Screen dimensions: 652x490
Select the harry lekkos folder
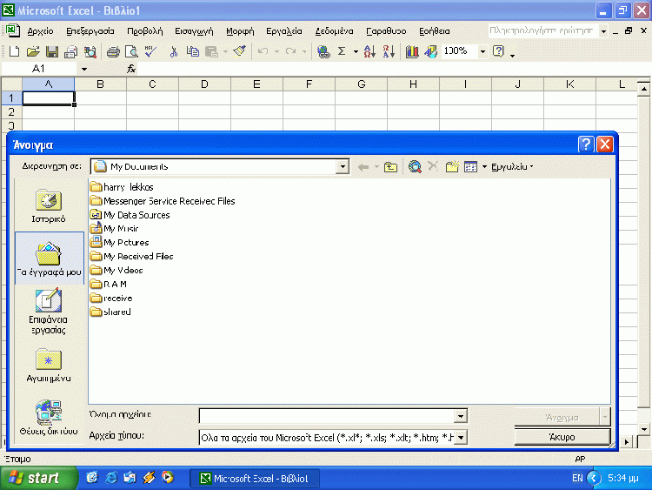122,187
